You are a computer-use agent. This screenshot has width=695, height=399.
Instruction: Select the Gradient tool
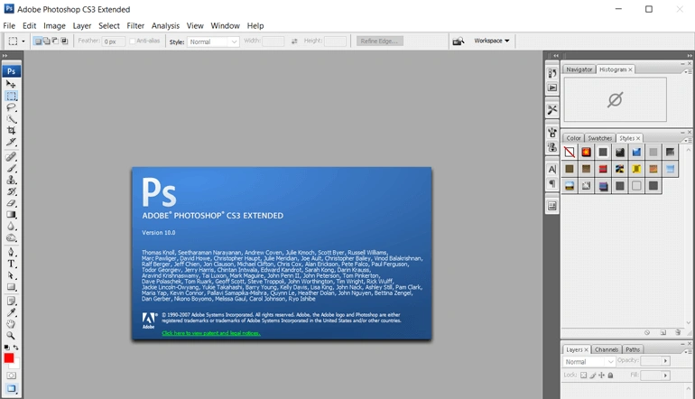click(11, 215)
